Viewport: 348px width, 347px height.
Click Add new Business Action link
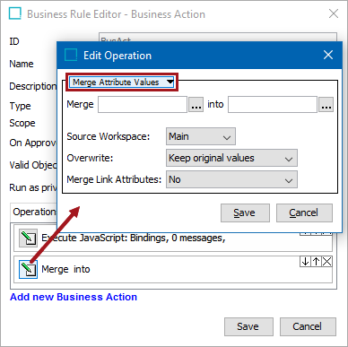coord(74,297)
